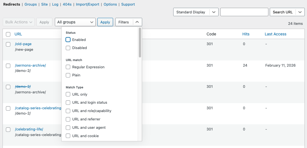Viewport: 307px width, 148px height.
Task: Switch to the Groups tab
Action: 31,4
